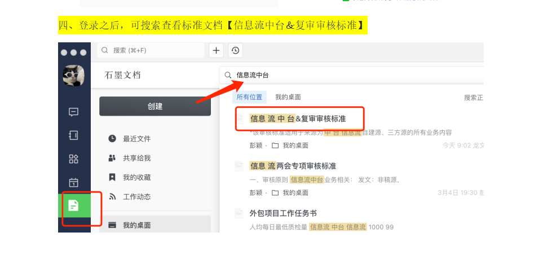Click 我的桌面 folder under 信息流两会专项审核标准
Screen dimensions: 543x263
290,192
